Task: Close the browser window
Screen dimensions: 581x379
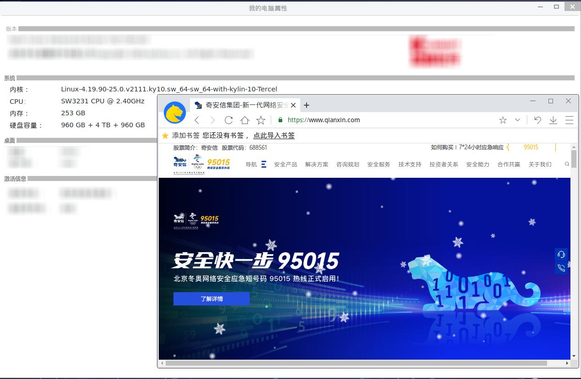Action: tap(568, 101)
